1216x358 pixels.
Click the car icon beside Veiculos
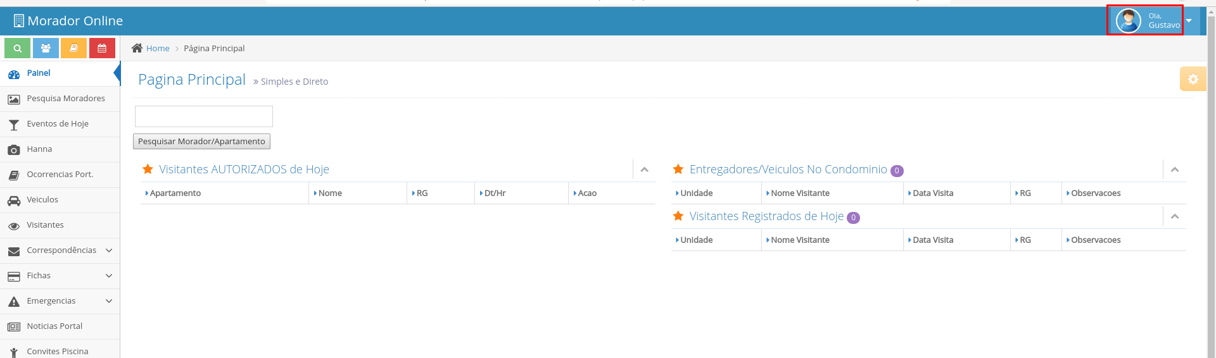pos(14,201)
